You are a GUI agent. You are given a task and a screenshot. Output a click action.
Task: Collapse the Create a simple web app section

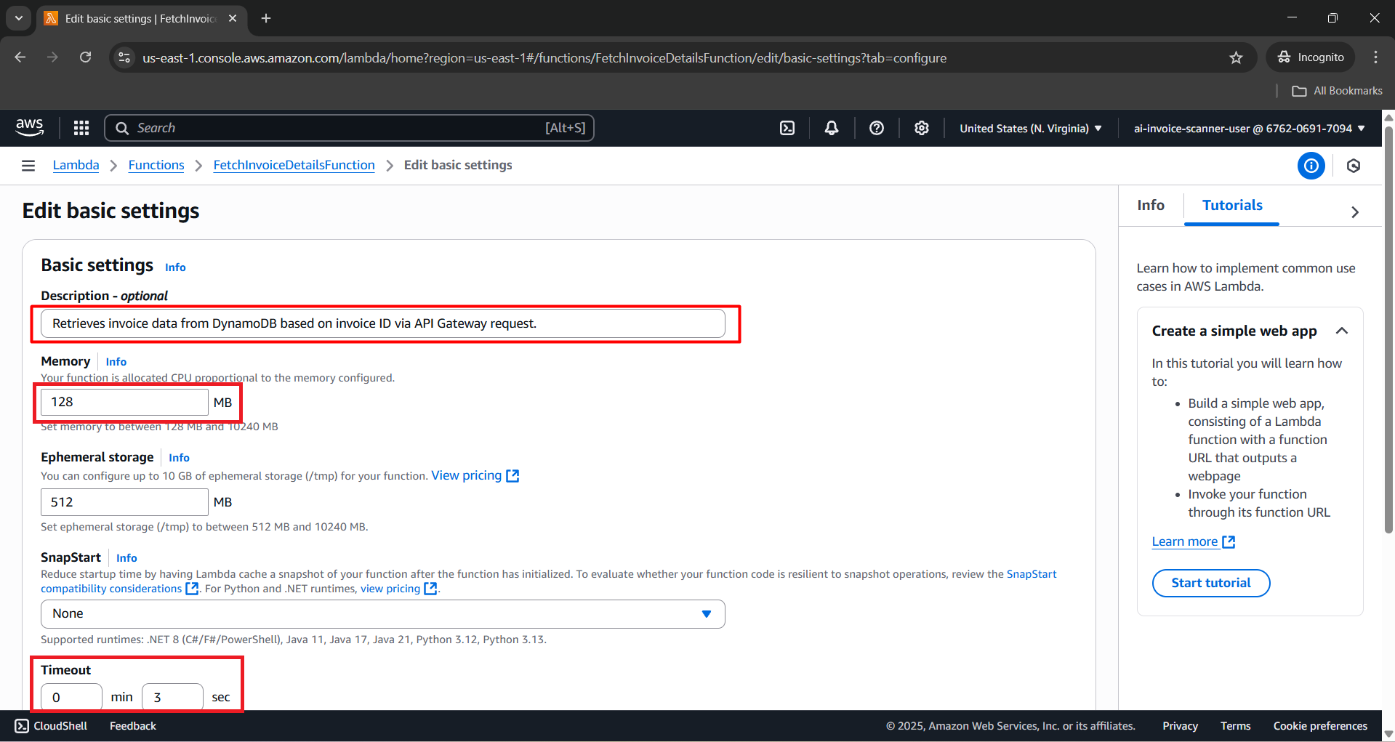pyautogui.click(x=1342, y=331)
